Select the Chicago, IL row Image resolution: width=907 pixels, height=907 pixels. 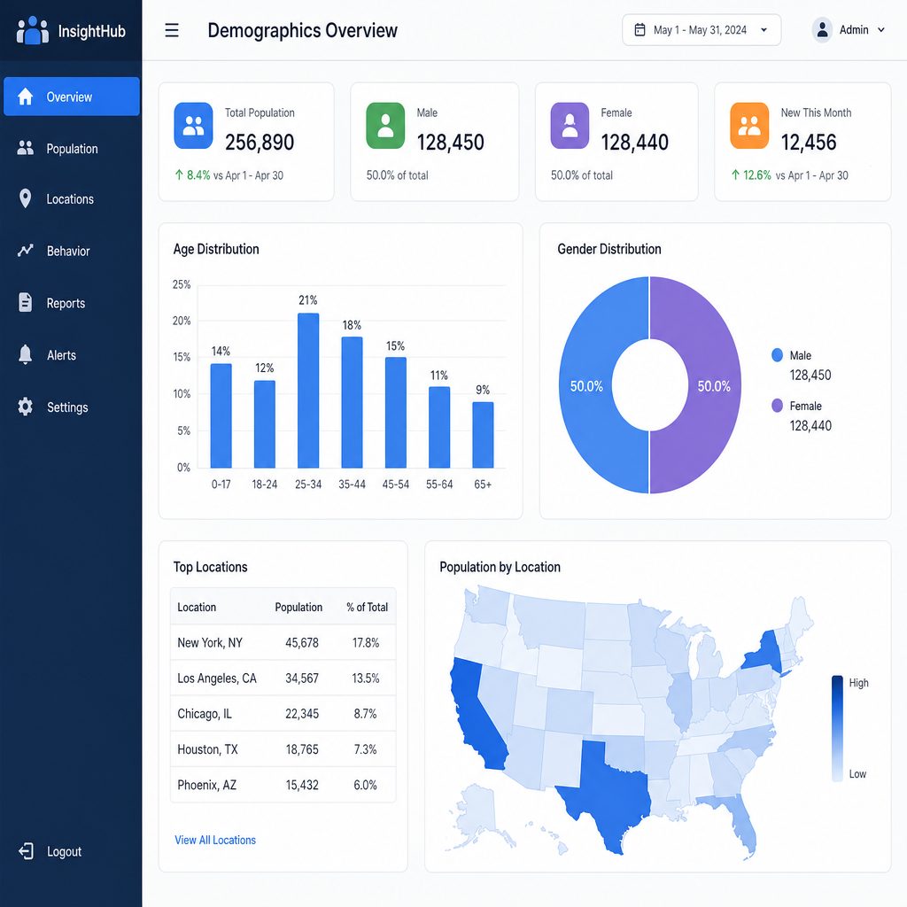coord(283,713)
